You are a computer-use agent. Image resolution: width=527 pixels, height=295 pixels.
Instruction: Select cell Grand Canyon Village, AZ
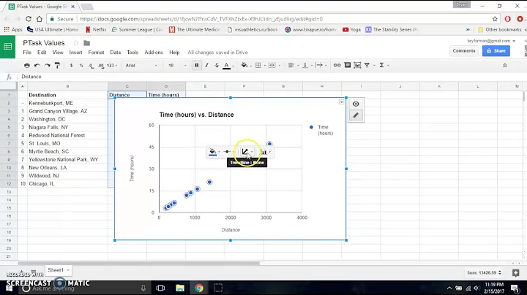[x=67, y=111]
